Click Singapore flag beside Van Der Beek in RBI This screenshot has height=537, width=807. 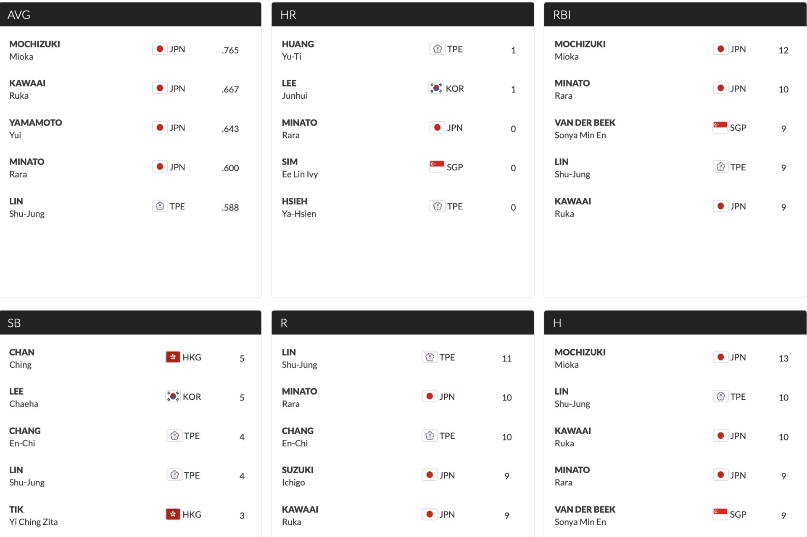720,127
